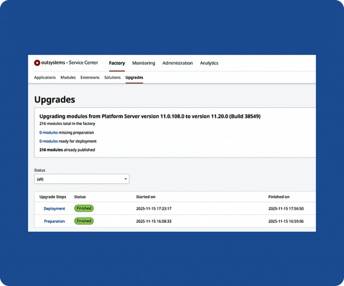Image resolution: width=344 pixels, height=286 pixels.
Task: Expand the Status (all) dropdown
Action: pyautogui.click(x=82, y=179)
